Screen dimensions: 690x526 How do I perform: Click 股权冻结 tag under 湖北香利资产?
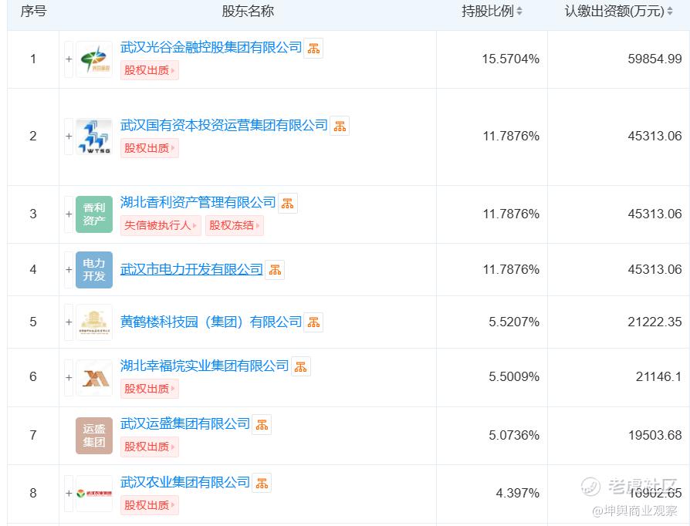235,226
